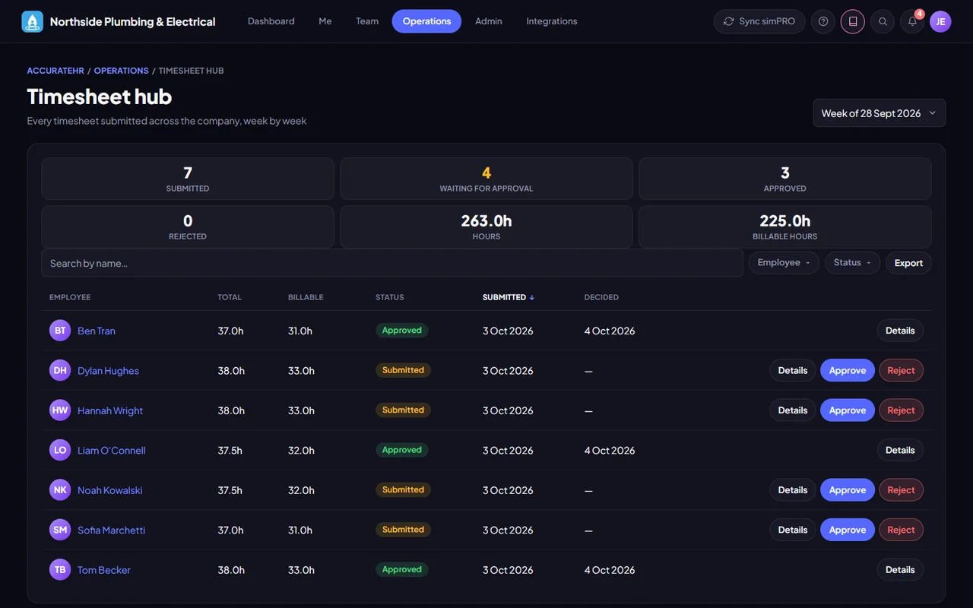
Task: Open the Integrations nav item
Action: pos(552,21)
